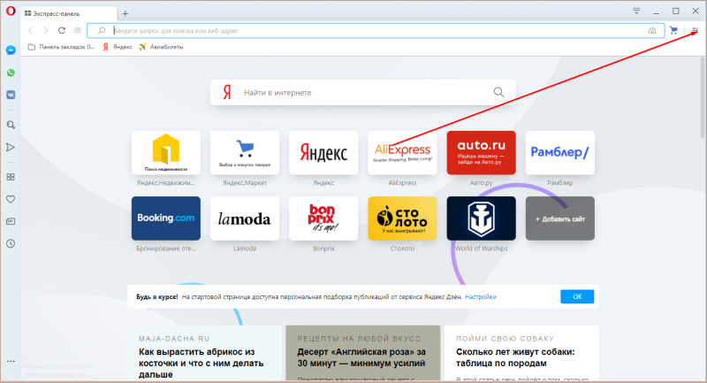The image size is (707, 383).
Task: Reload the current page
Action: [x=62, y=31]
